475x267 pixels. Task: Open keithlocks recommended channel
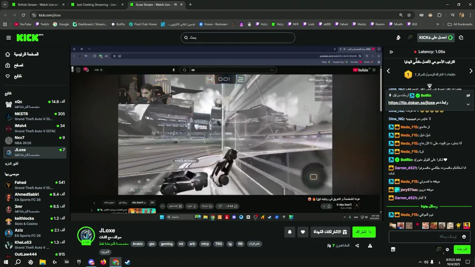click(x=35, y=221)
